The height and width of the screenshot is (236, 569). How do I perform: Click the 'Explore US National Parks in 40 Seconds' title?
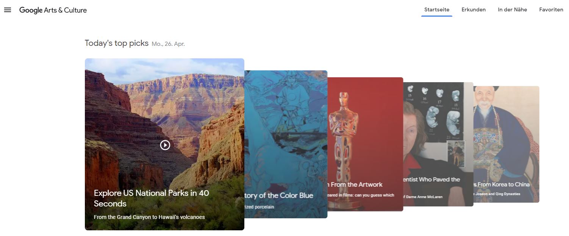[152, 198]
